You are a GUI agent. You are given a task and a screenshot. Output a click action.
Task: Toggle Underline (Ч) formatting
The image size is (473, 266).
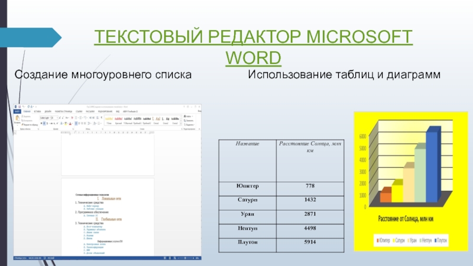click(x=47, y=124)
